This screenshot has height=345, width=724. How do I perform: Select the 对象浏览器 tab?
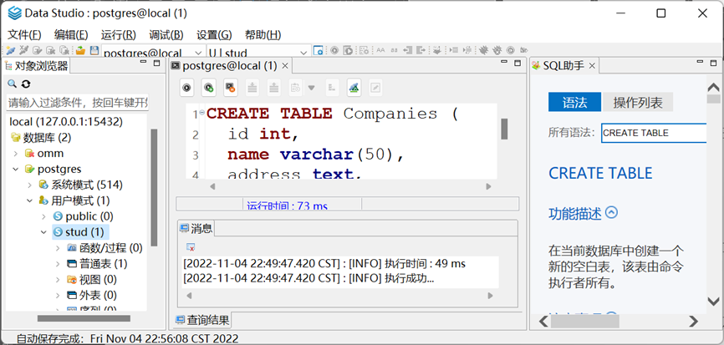pos(37,66)
